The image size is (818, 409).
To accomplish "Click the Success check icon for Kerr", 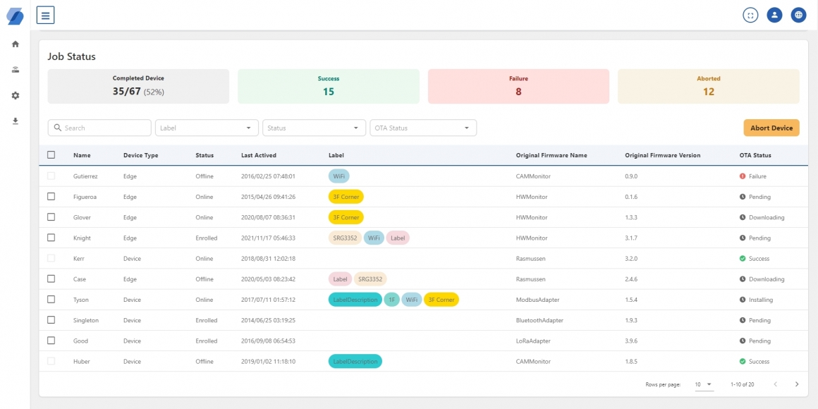I will pos(743,259).
